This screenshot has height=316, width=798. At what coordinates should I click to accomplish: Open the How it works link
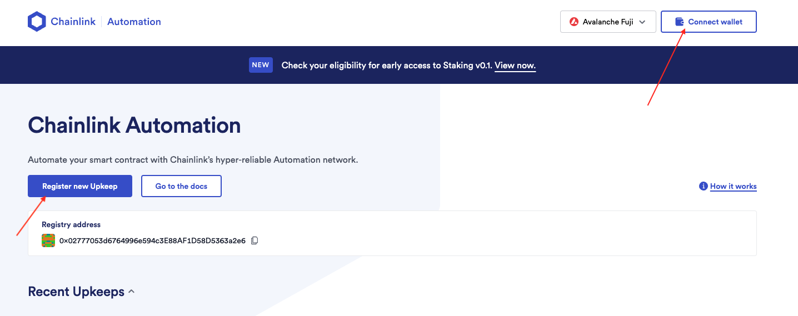coord(734,187)
